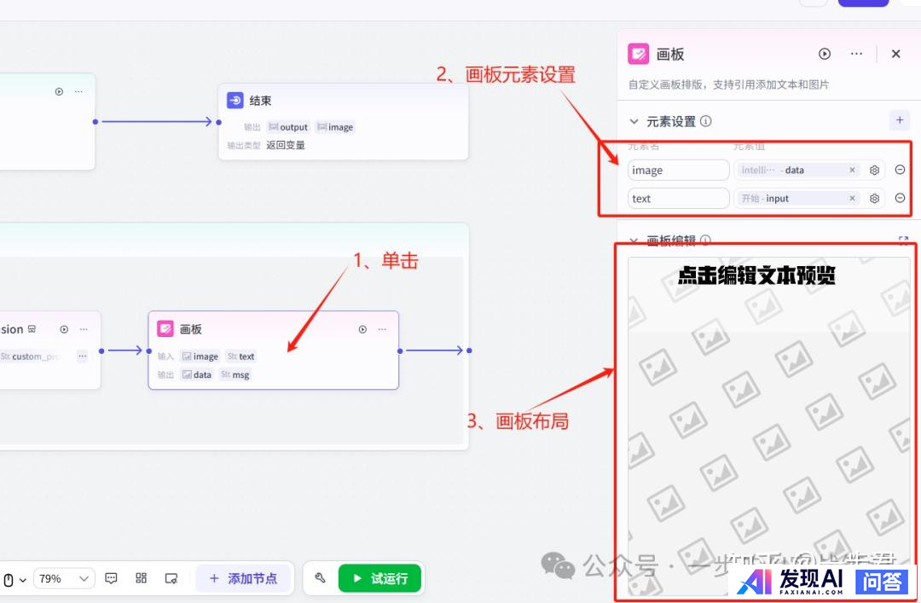Click 返回变量 output type on 结束 node
This screenshot has width=921, height=603.
(x=286, y=145)
